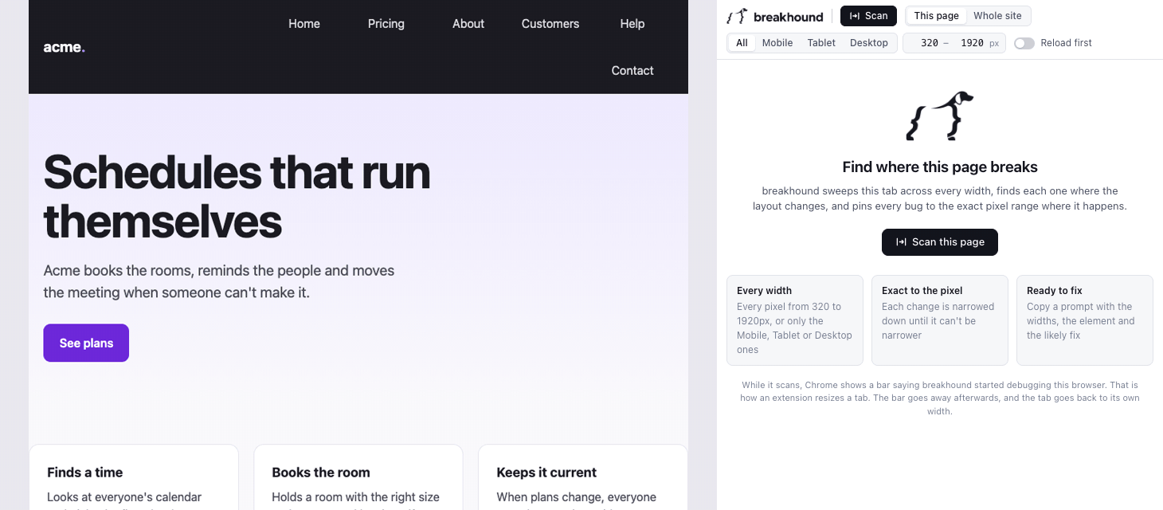This screenshot has height=510, width=1163.
Task: Start scan with header Scan button
Action: (x=868, y=16)
